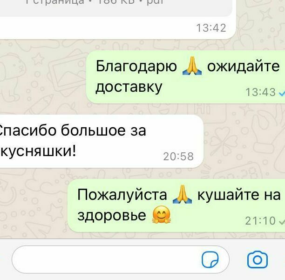285x280 pixels.
Task: Click the 13:42 timestamp
Action: [211, 28]
